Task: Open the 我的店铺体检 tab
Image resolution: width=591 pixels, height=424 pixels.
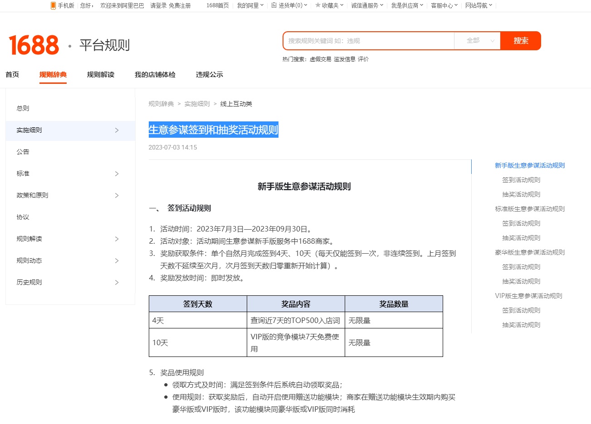Action: 155,75
